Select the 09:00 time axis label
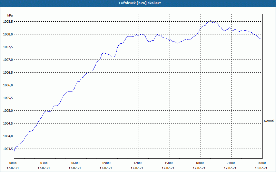 click(x=106, y=163)
